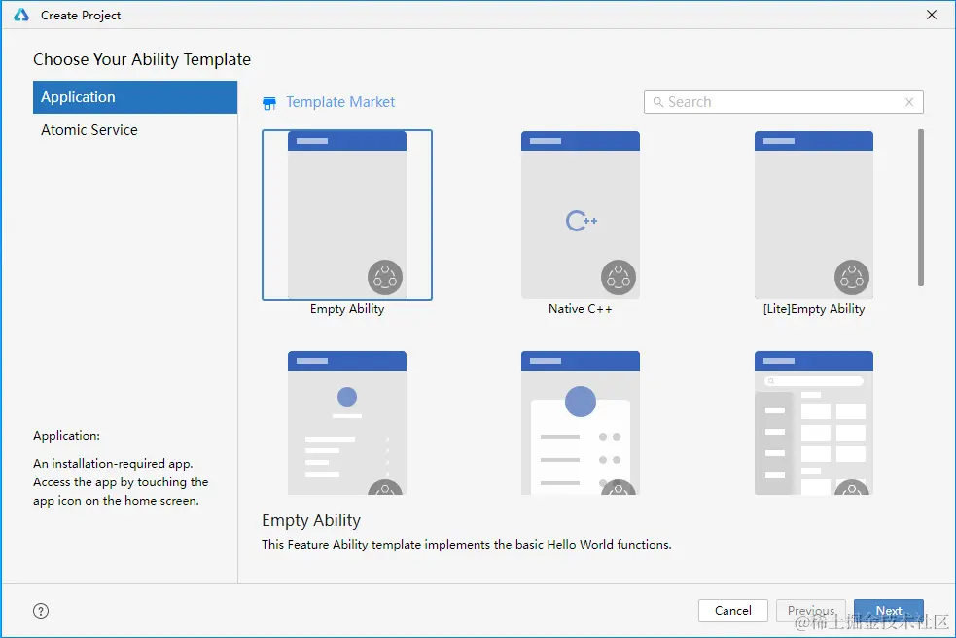Click the HarmonyOS badge on the Native C++ template
This screenshot has height=638, width=956.
tap(619, 277)
